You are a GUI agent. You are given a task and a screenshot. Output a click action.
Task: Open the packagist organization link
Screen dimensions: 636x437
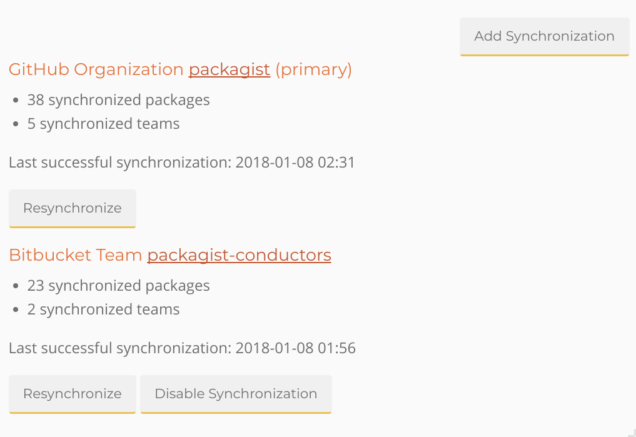pos(229,69)
